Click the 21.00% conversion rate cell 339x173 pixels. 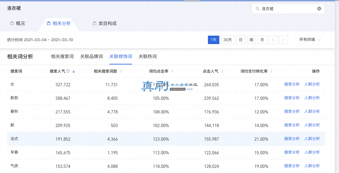point(261,139)
